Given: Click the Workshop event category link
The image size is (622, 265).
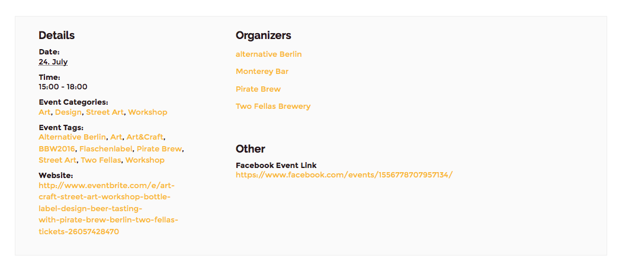Looking at the screenshot, I should tap(148, 112).
